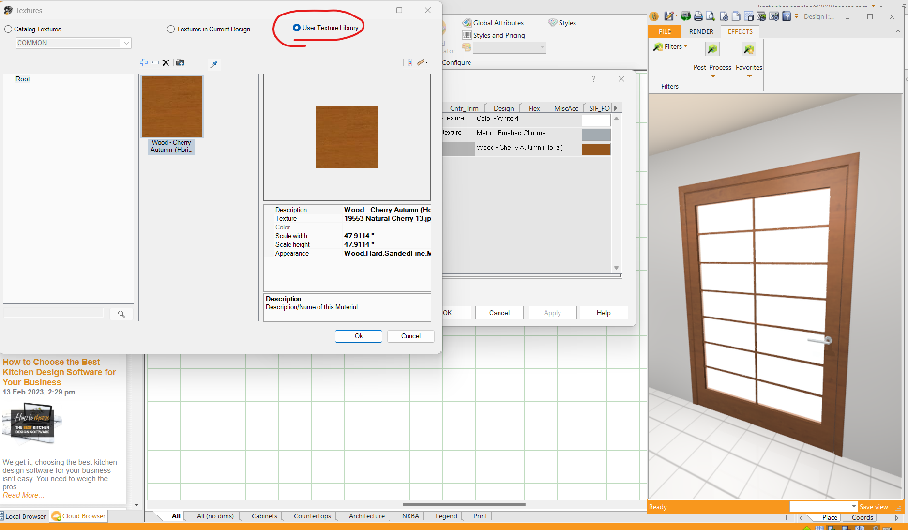908x530 pixels.
Task: Click the help question-mark book icon
Action: [787, 16]
